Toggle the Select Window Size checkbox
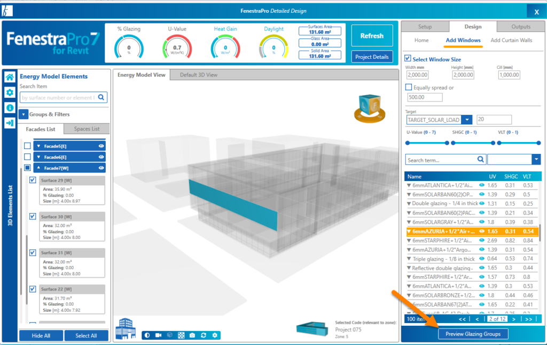 (x=408, y=58)
